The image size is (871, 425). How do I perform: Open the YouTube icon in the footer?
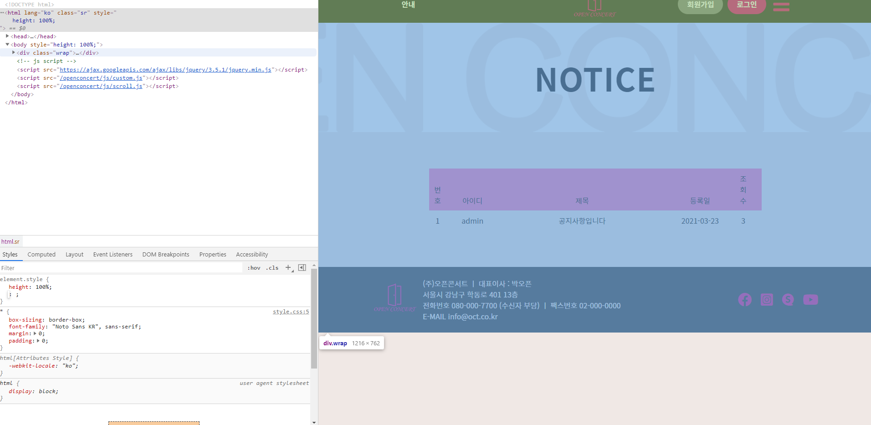tap(810, 300)
